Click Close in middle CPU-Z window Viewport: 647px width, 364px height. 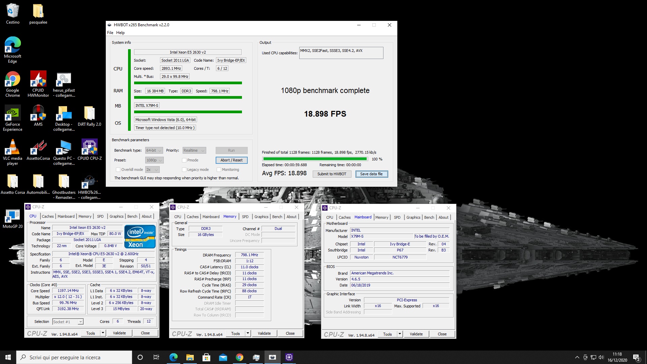pos(290,333)
